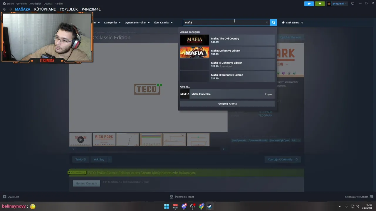The height and width of the screenshot is (211, 376).
Task: Click the volume speaker tray icon
Action: [x=357, y=206]
